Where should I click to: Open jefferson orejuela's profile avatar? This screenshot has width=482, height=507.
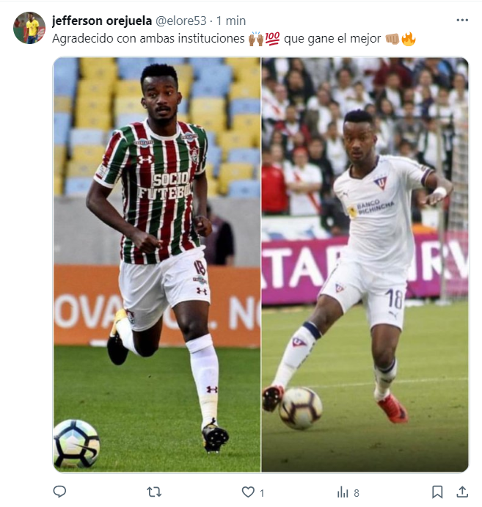(29, 28)
